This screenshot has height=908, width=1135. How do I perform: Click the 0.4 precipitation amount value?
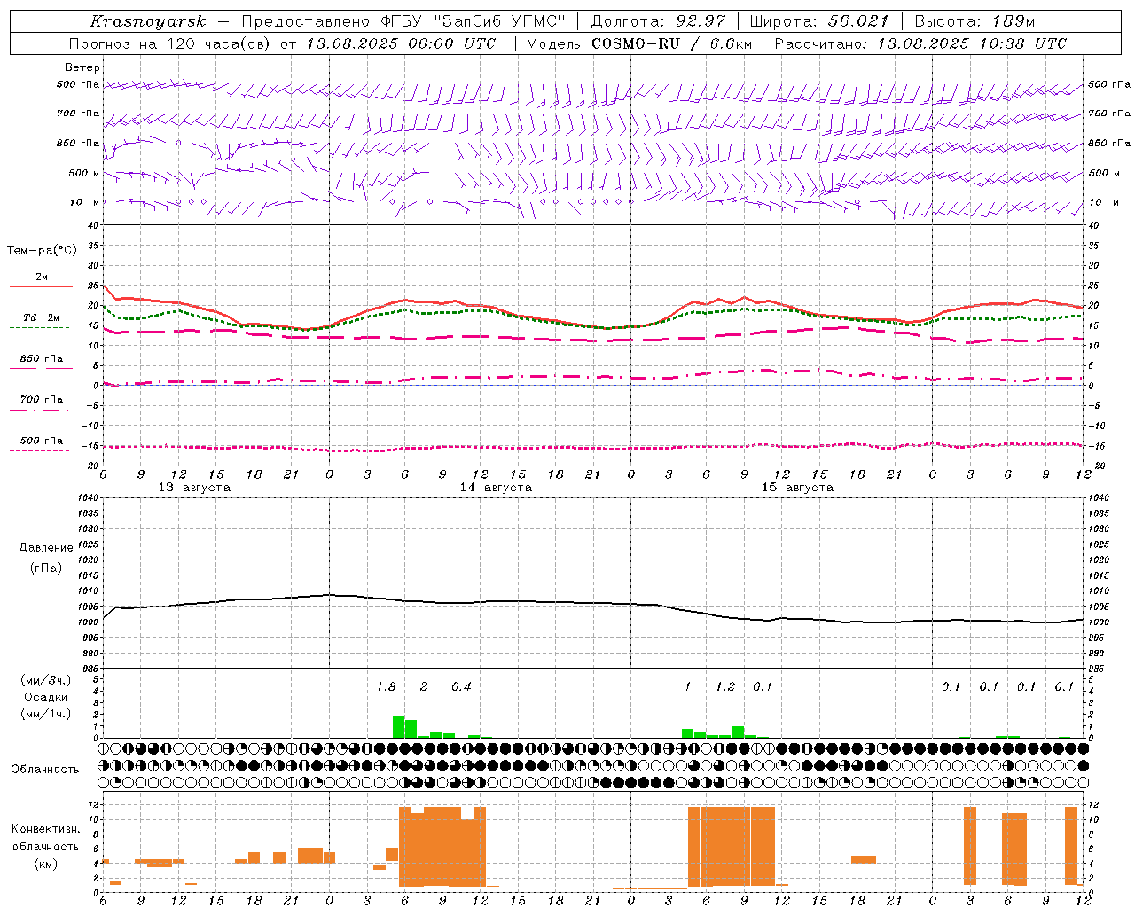tap(461, 687)
